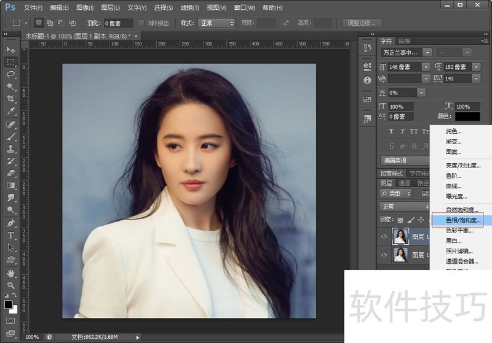This screenshot has height=343, width=492.
Task: Toggle faux italic in Character panel
Action: (x=402, y=131)
